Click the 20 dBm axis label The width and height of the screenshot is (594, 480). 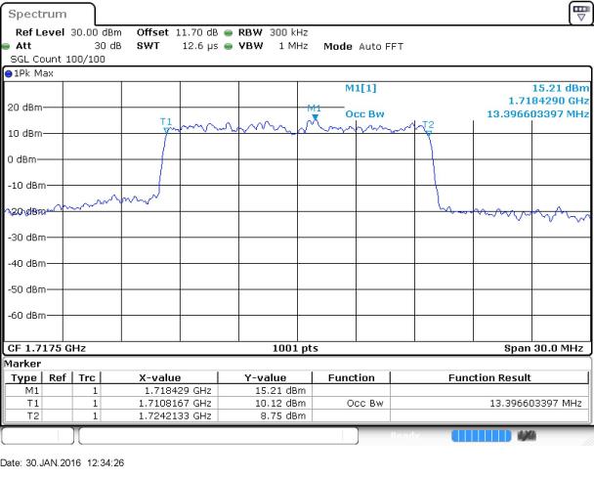click(24, 108)
